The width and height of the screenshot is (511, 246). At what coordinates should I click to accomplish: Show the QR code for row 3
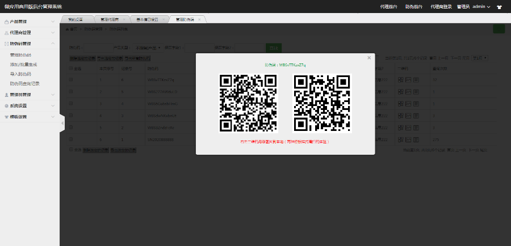click(x=400, y=104)
